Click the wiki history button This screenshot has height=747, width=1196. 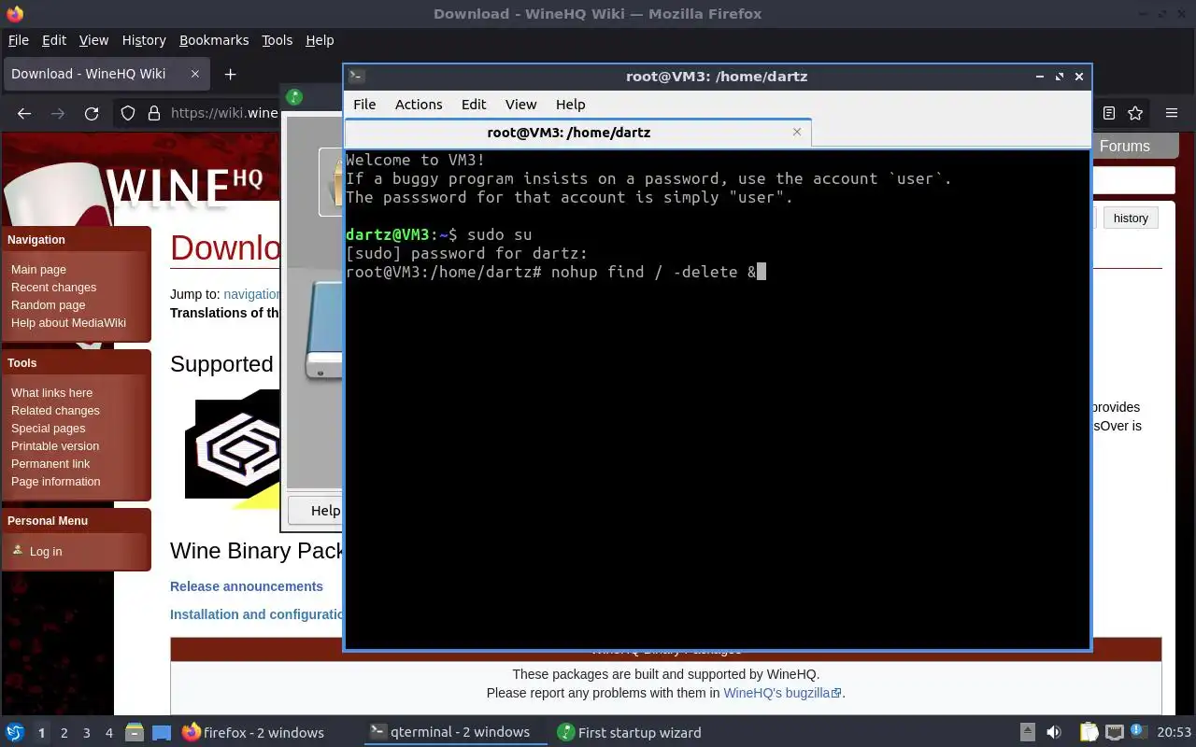[1131, 218]
